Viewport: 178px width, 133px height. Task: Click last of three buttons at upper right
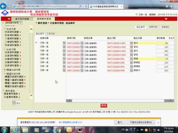coord(166,27)
